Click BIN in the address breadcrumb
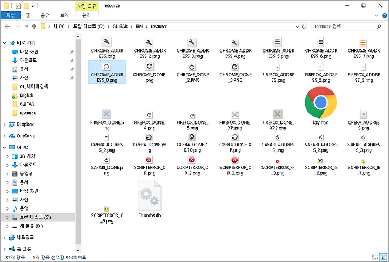 click(139, 27)
